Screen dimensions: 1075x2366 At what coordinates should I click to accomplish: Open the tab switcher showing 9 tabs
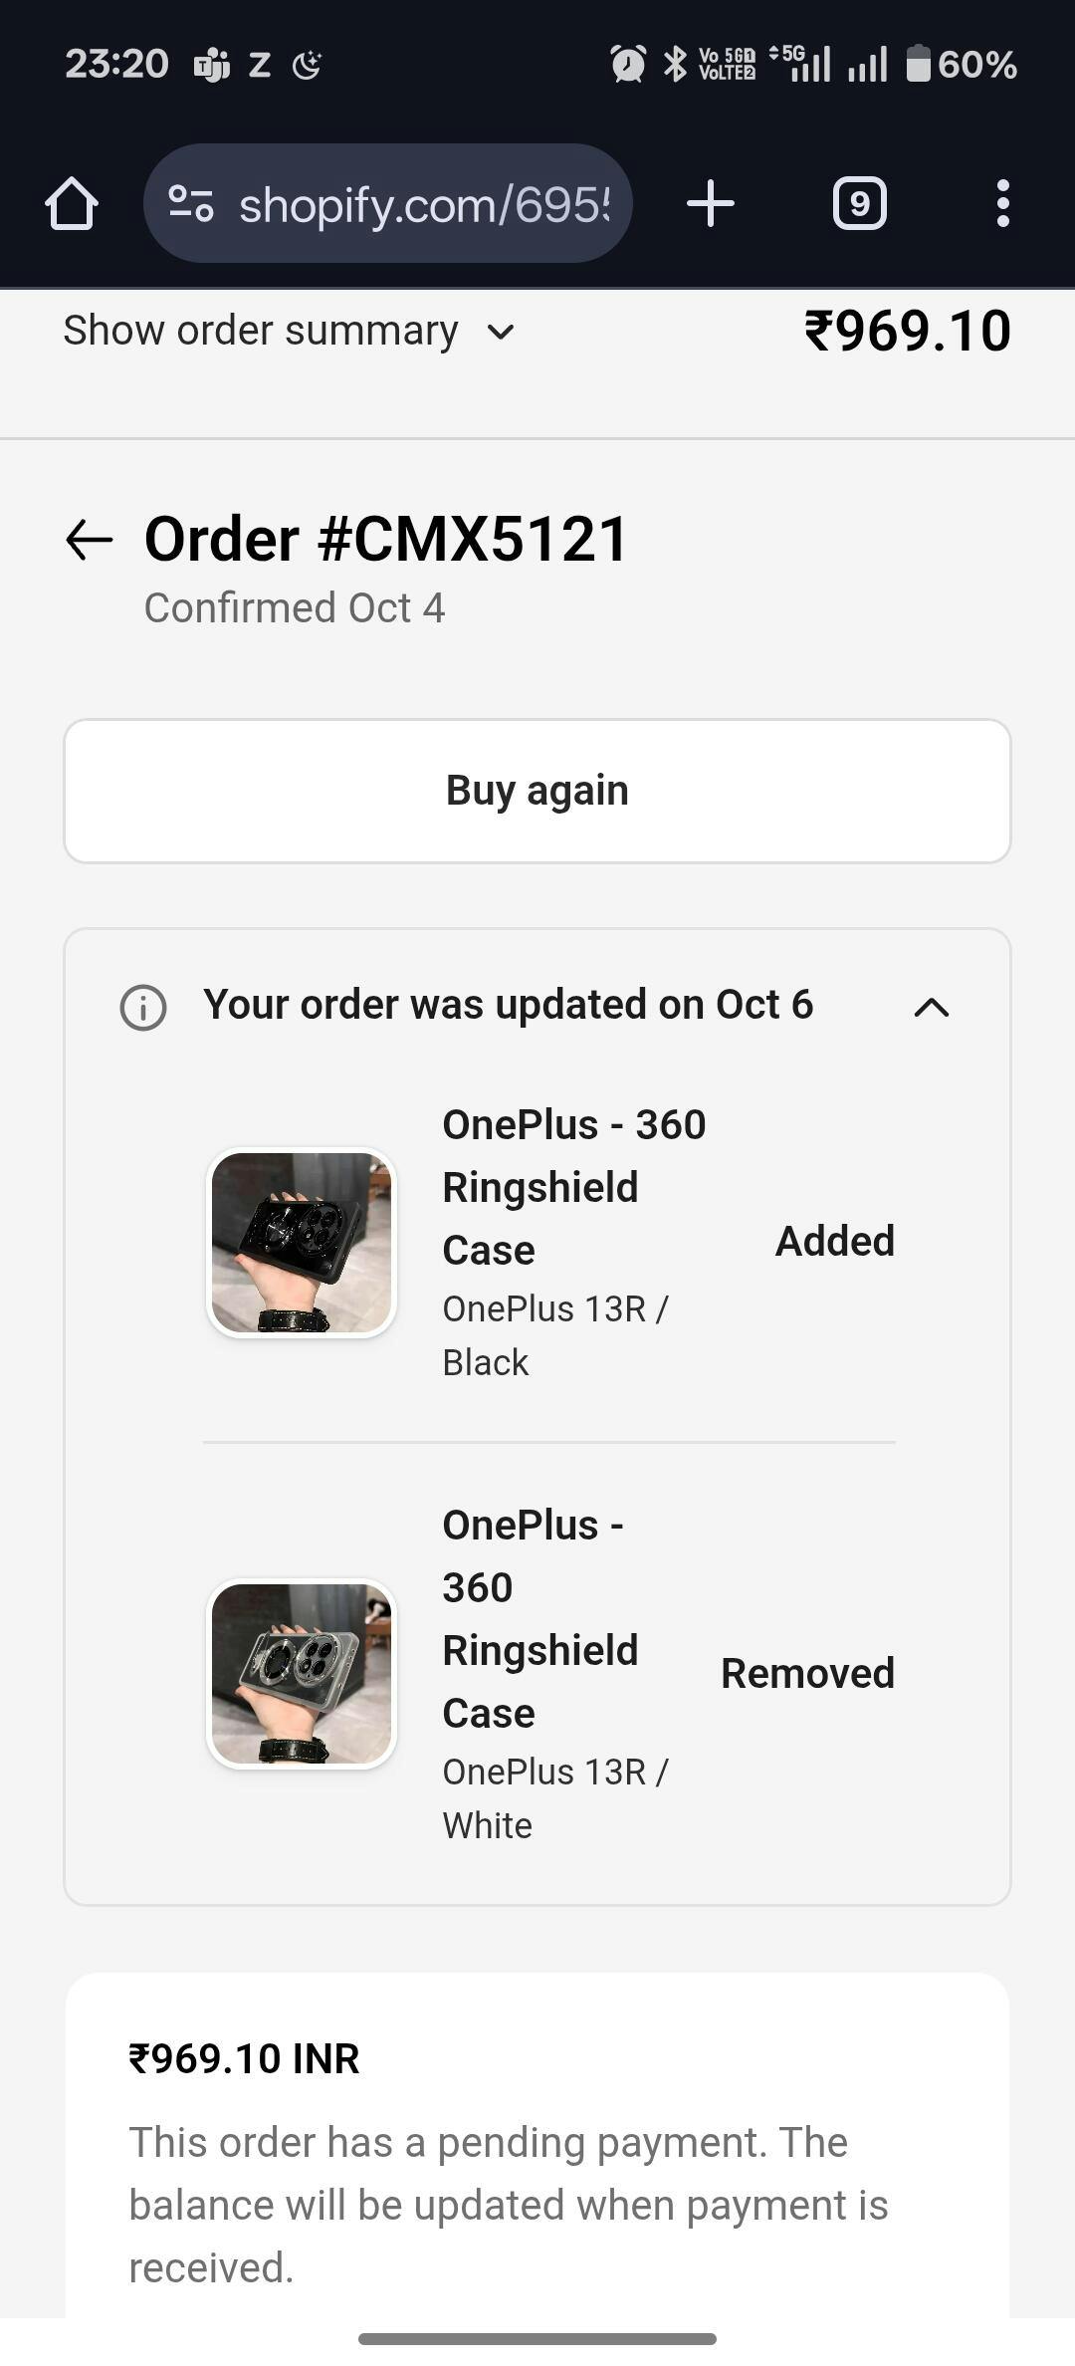point(859,204)
